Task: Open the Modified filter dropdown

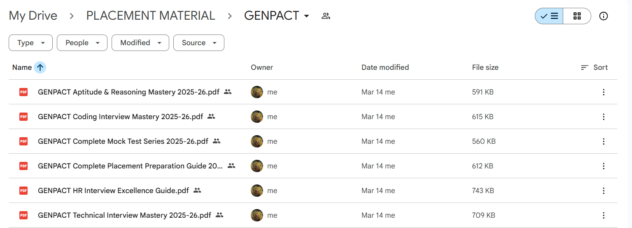Action: coord(140,43)
